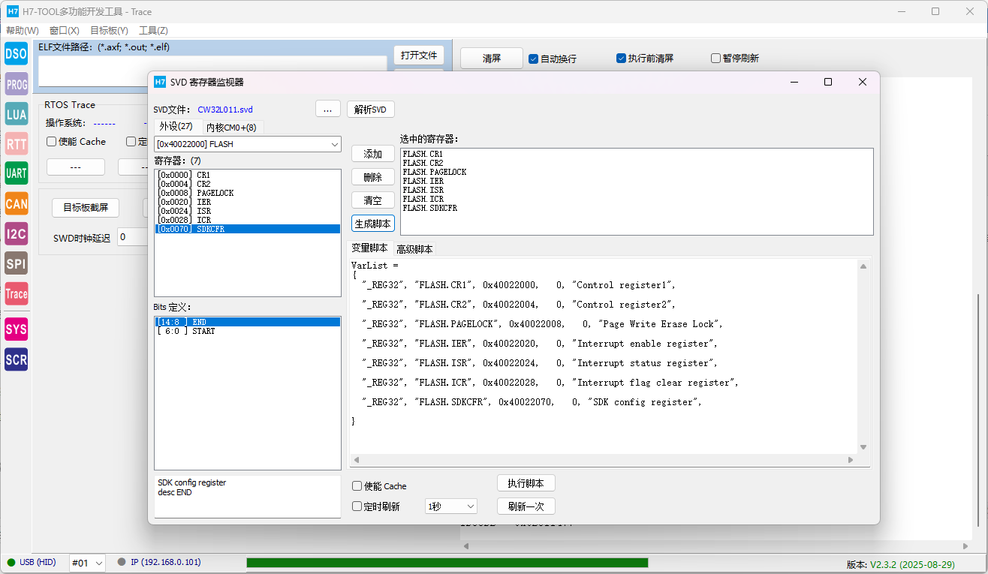
Task: Open the SYS sidebar tool
Action: [x=16, y=329]
